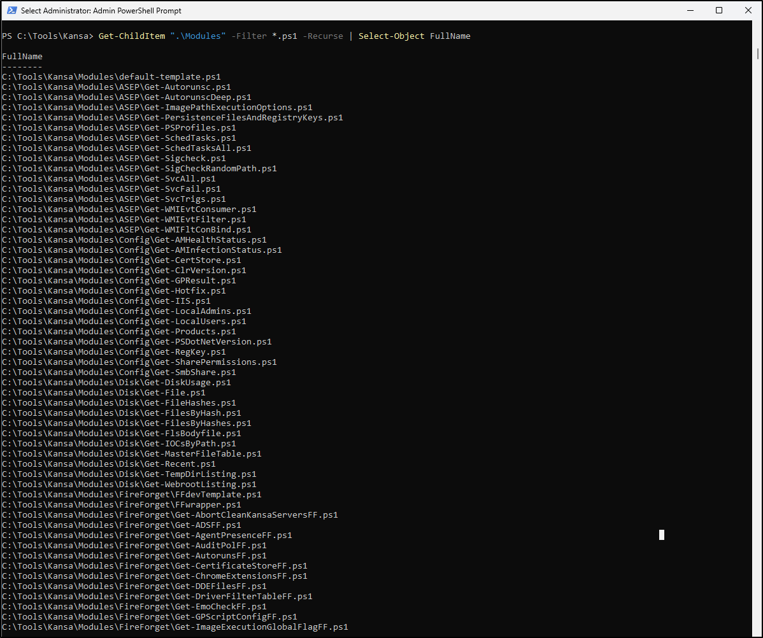Click the Get-LocalAdmins.ps1 line
The width and height of the screenshot is (763, 638).
point(127,311)
